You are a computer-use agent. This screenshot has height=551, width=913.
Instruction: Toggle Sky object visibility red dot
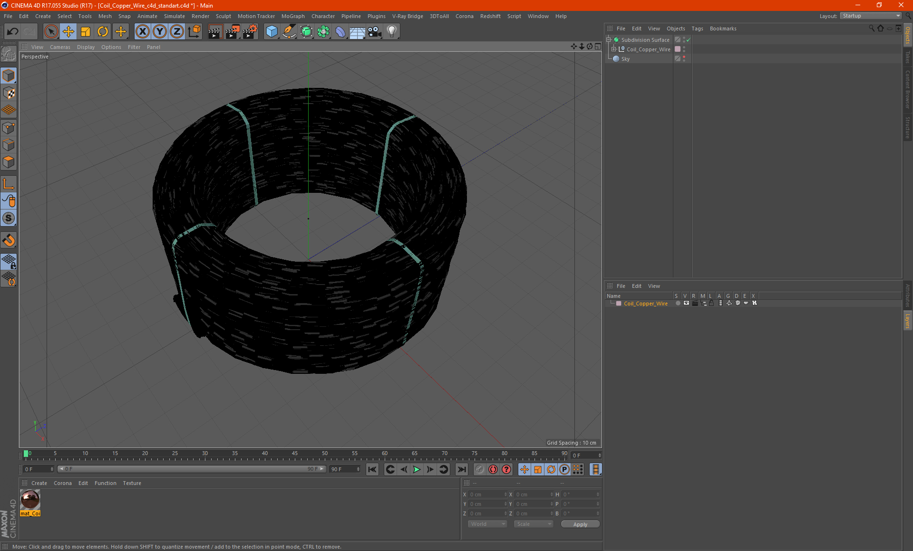[x=684, y=57]
